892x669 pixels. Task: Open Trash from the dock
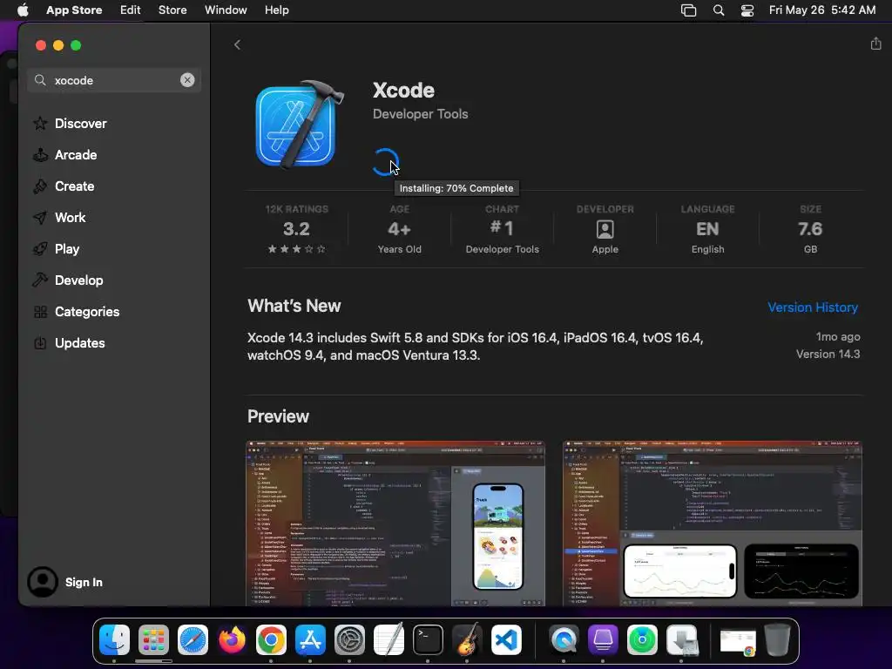pos(777,640)
